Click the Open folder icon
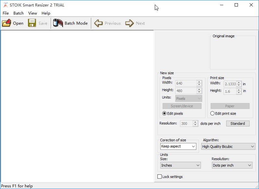Viewport: 259px width, 189px height. 6,23
